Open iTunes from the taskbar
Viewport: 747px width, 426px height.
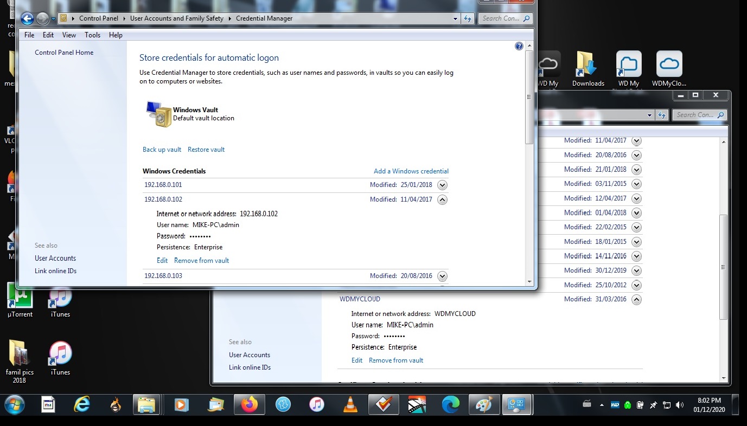[x=317, y=404]
